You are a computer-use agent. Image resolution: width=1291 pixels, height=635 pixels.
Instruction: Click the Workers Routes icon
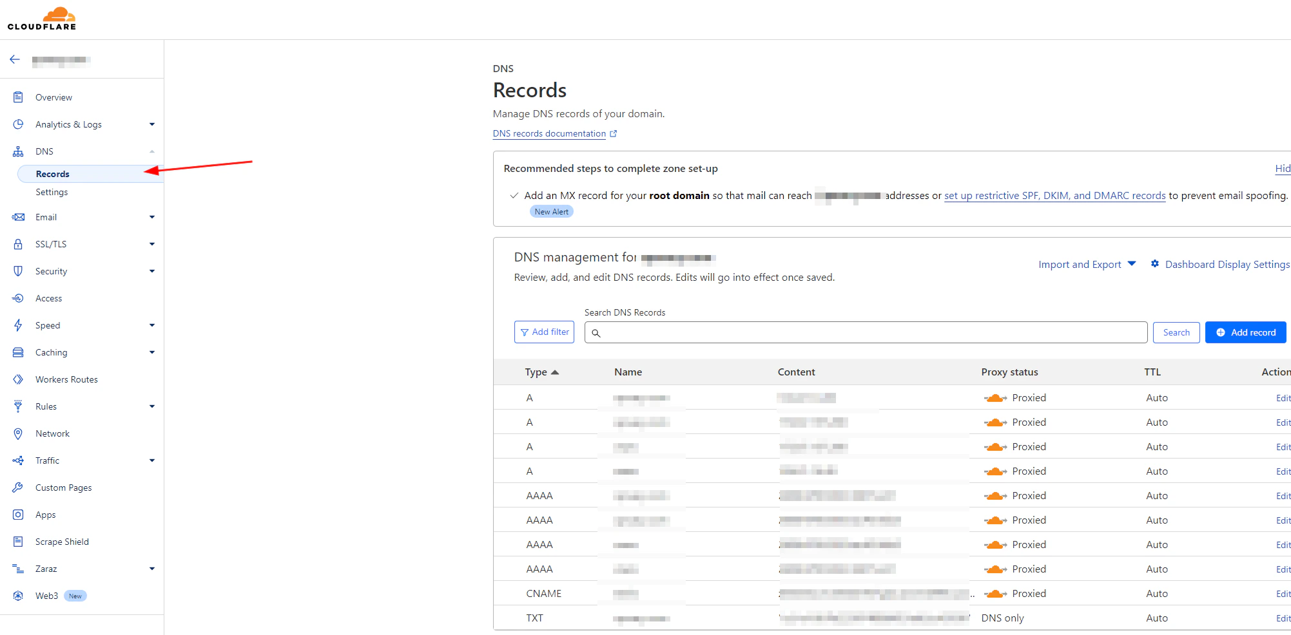point(19,379)
